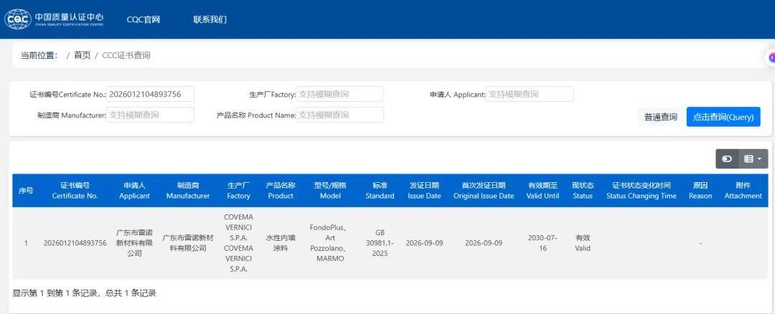The width and height of the screenshot is (775, 314).
Task: Focus the Certificate No. input field
Action: [x=150, y=94]
